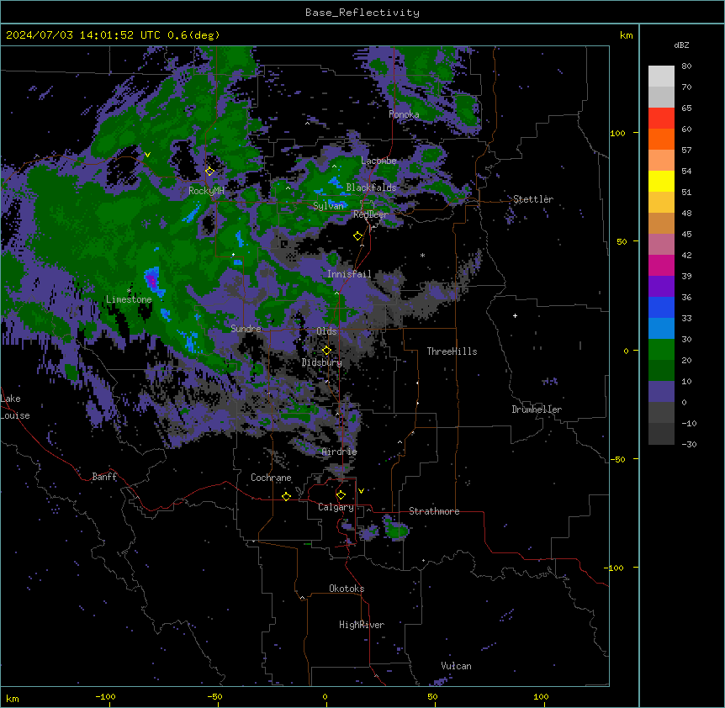Click the yellow diamond marker between Olds and Didsbury
Viewport: 725px width, 708px height.
[326, 351]
